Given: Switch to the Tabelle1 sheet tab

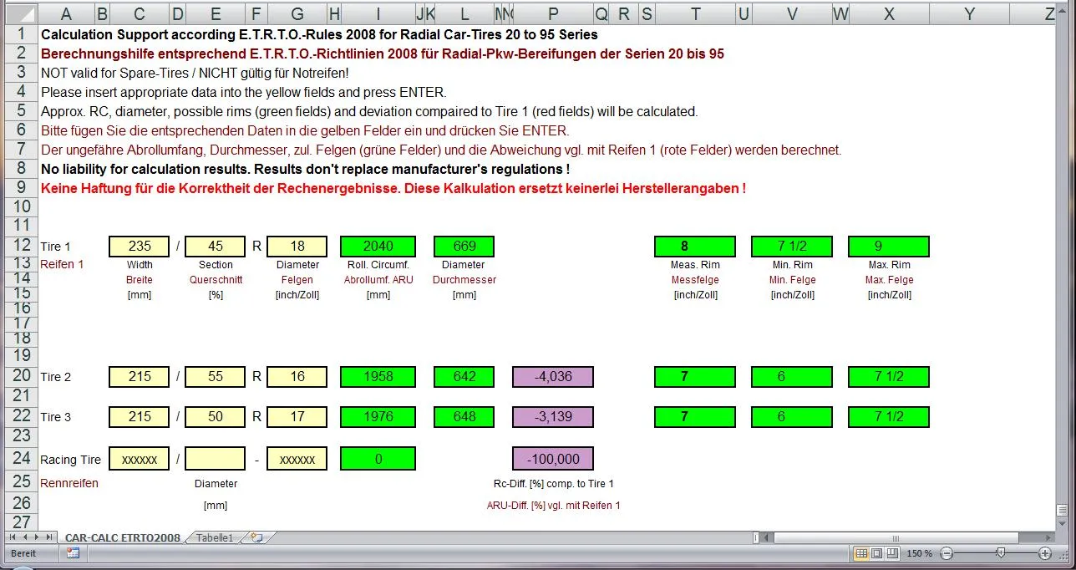Looking at the screenshot, I should pos(215,537).
